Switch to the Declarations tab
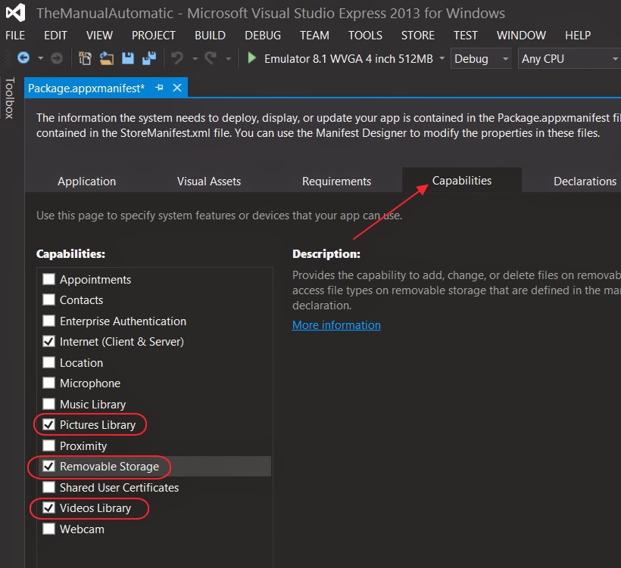Viewport: 621px width, 568px height. [585, 182]
